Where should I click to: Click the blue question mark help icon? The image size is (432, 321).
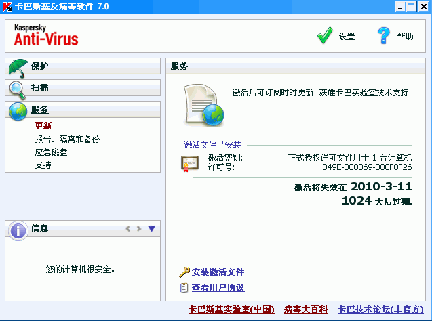coord(384,35)
